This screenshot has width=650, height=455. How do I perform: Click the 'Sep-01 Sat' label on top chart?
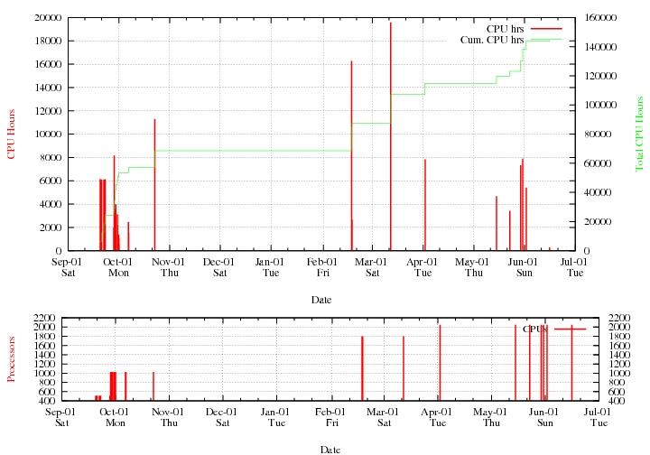(67, 267)
